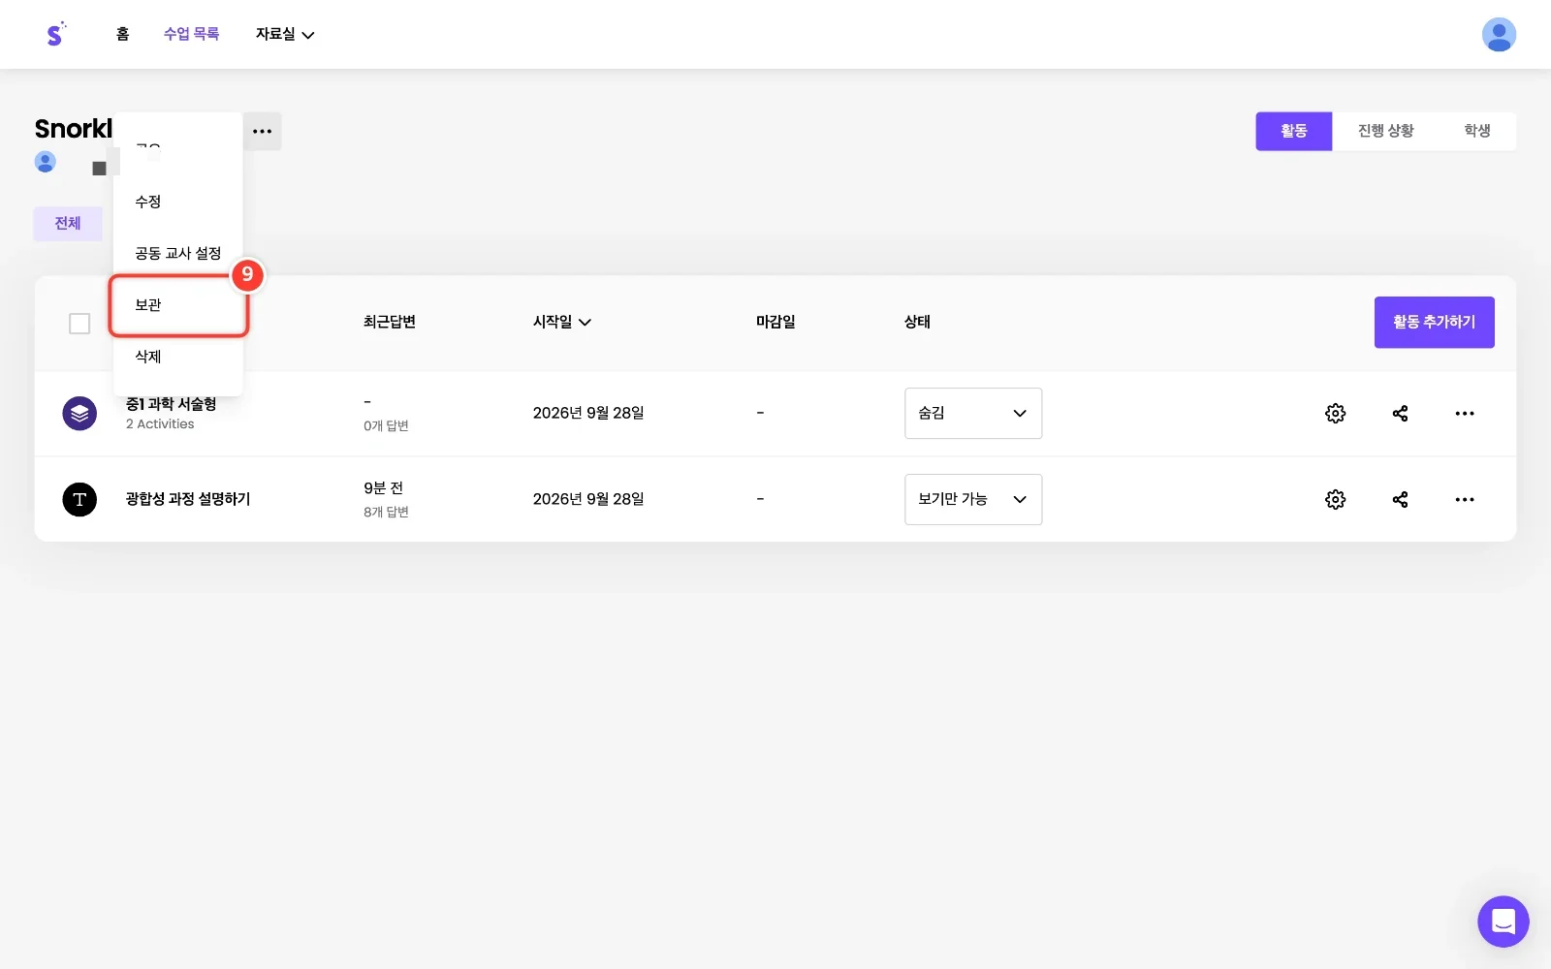Open 수업 목록 in the top navigation
The image size is (1551, 969).
(191, 34)
